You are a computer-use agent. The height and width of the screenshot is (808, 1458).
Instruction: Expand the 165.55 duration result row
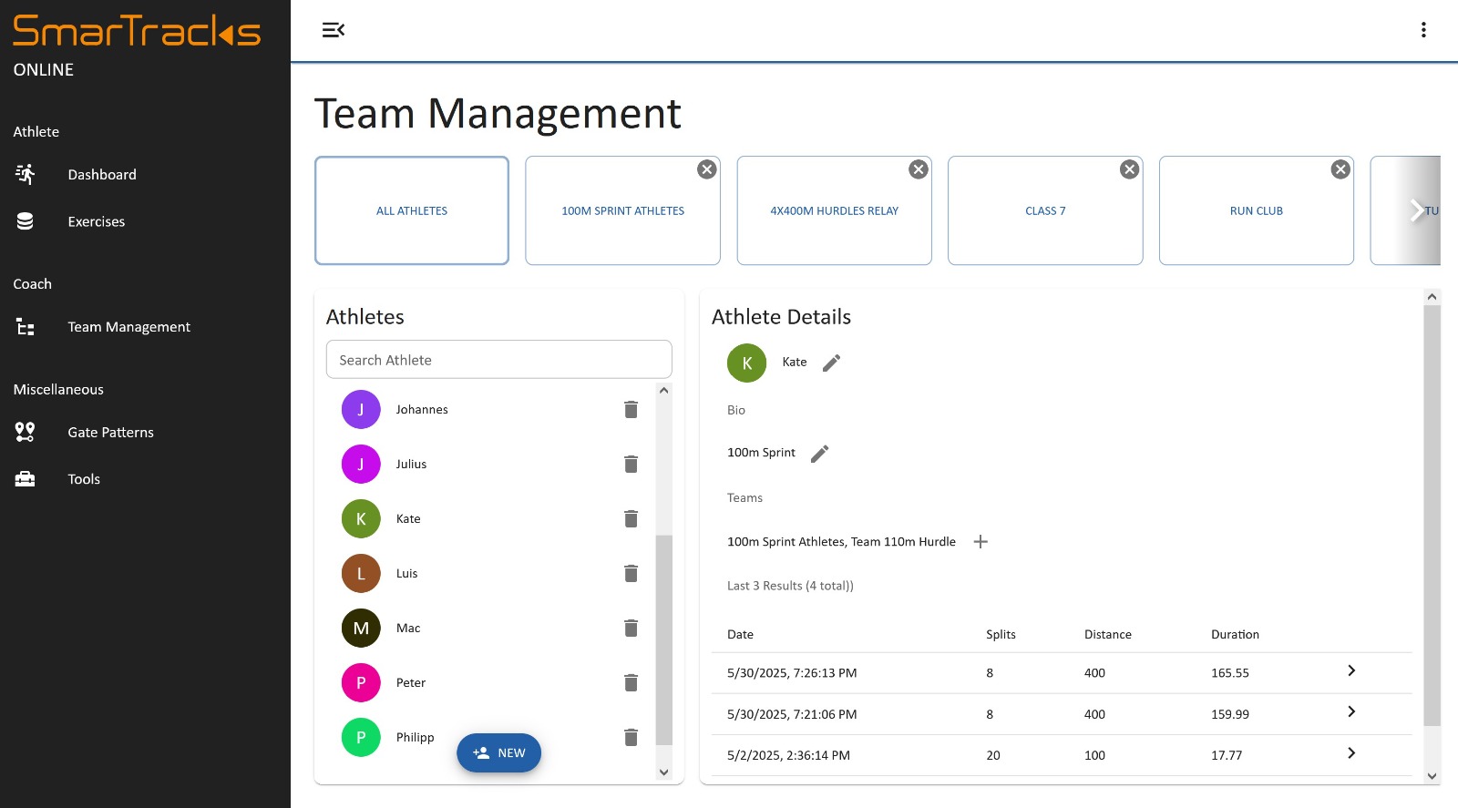click(x=1350, y=671)
